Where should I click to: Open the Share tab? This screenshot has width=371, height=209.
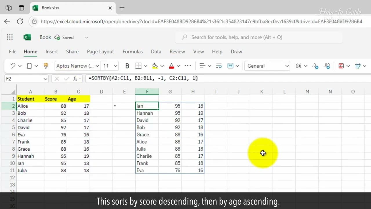point(72,52)
